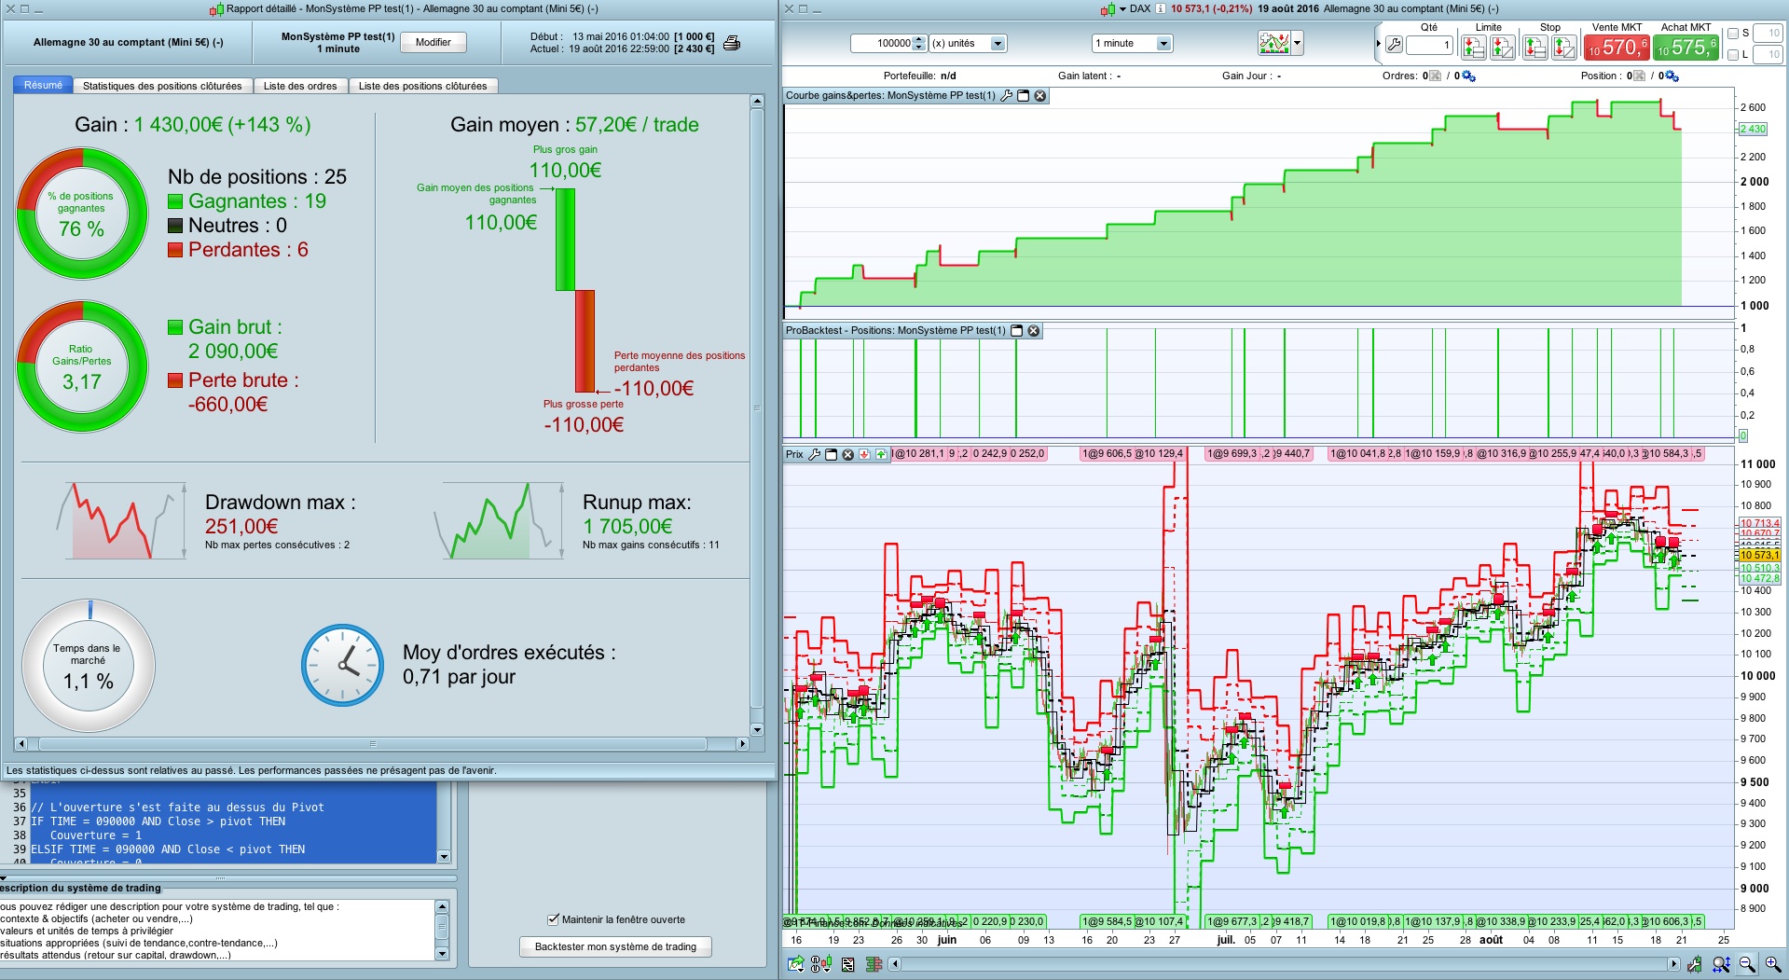Image resolution: width=1789 pixels, height=980 pixels.
Task: Click second Stop order icon
Action: (x=1563, y=47)
